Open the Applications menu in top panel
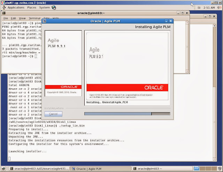The height and width of the screenshot is (172, 223). (16, 7)
